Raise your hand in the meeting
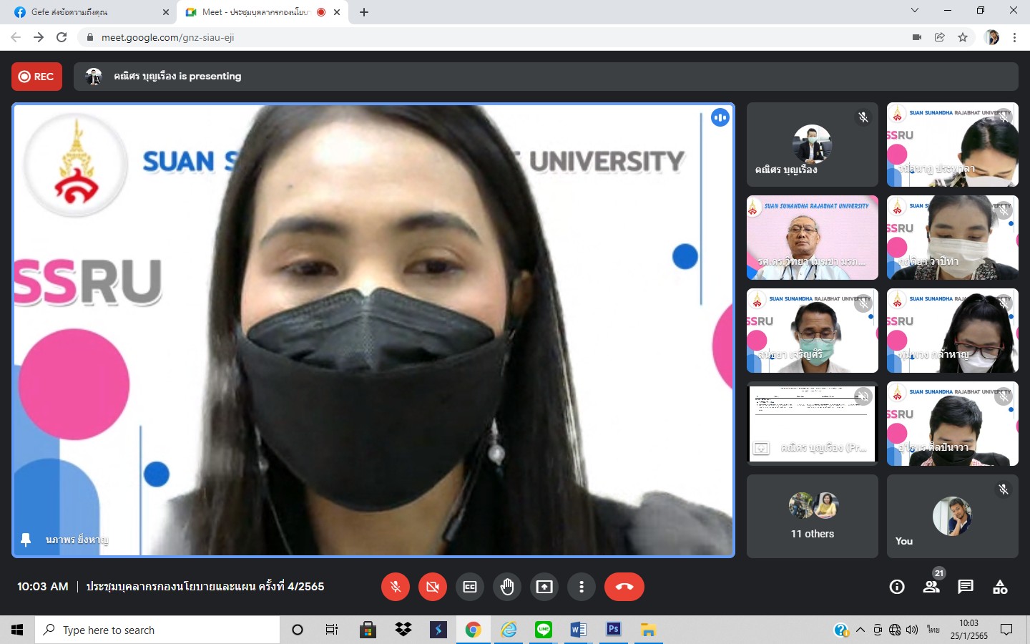1030x644 pixels. (x=507, y=587)
